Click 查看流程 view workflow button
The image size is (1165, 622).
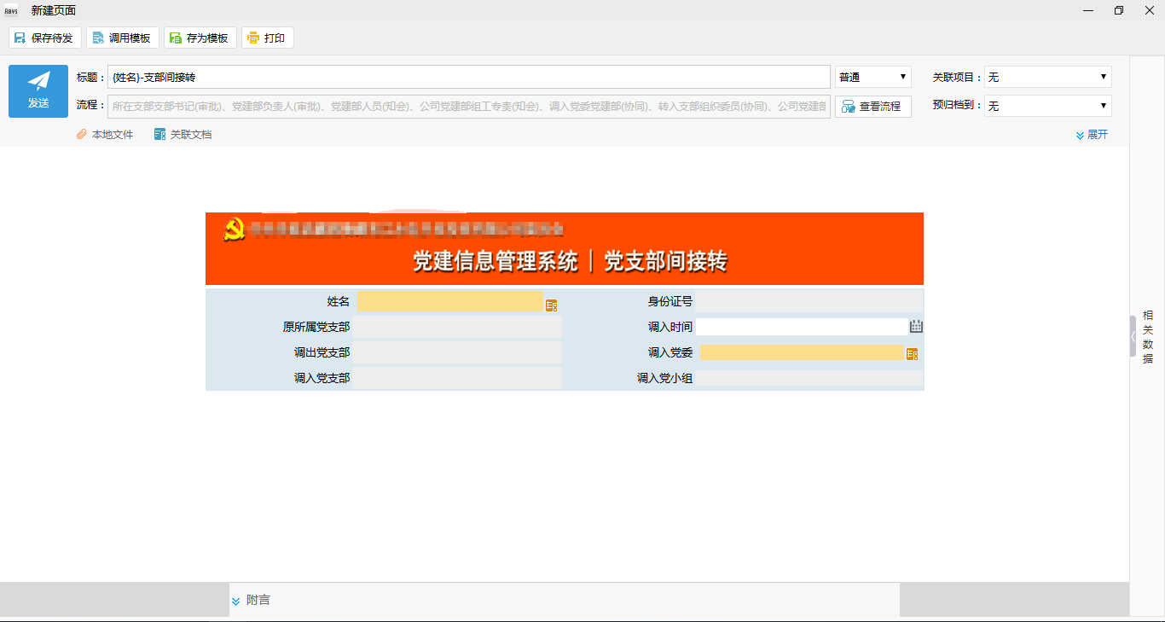click(872, 107)
